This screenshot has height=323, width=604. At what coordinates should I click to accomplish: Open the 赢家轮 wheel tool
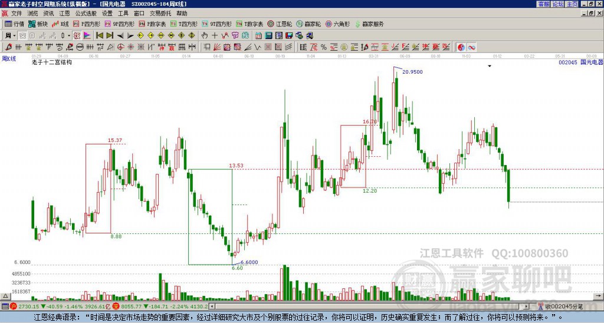click(308, 24)
